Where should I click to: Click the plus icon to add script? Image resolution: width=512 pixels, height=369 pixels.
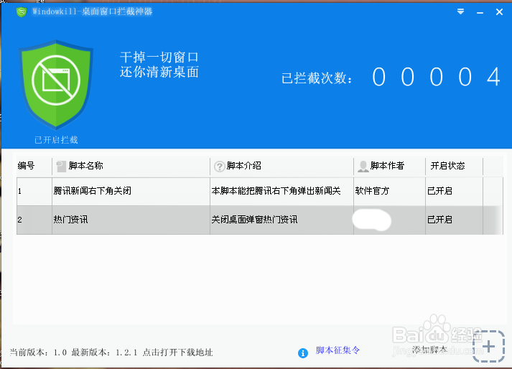pos(488,346)
